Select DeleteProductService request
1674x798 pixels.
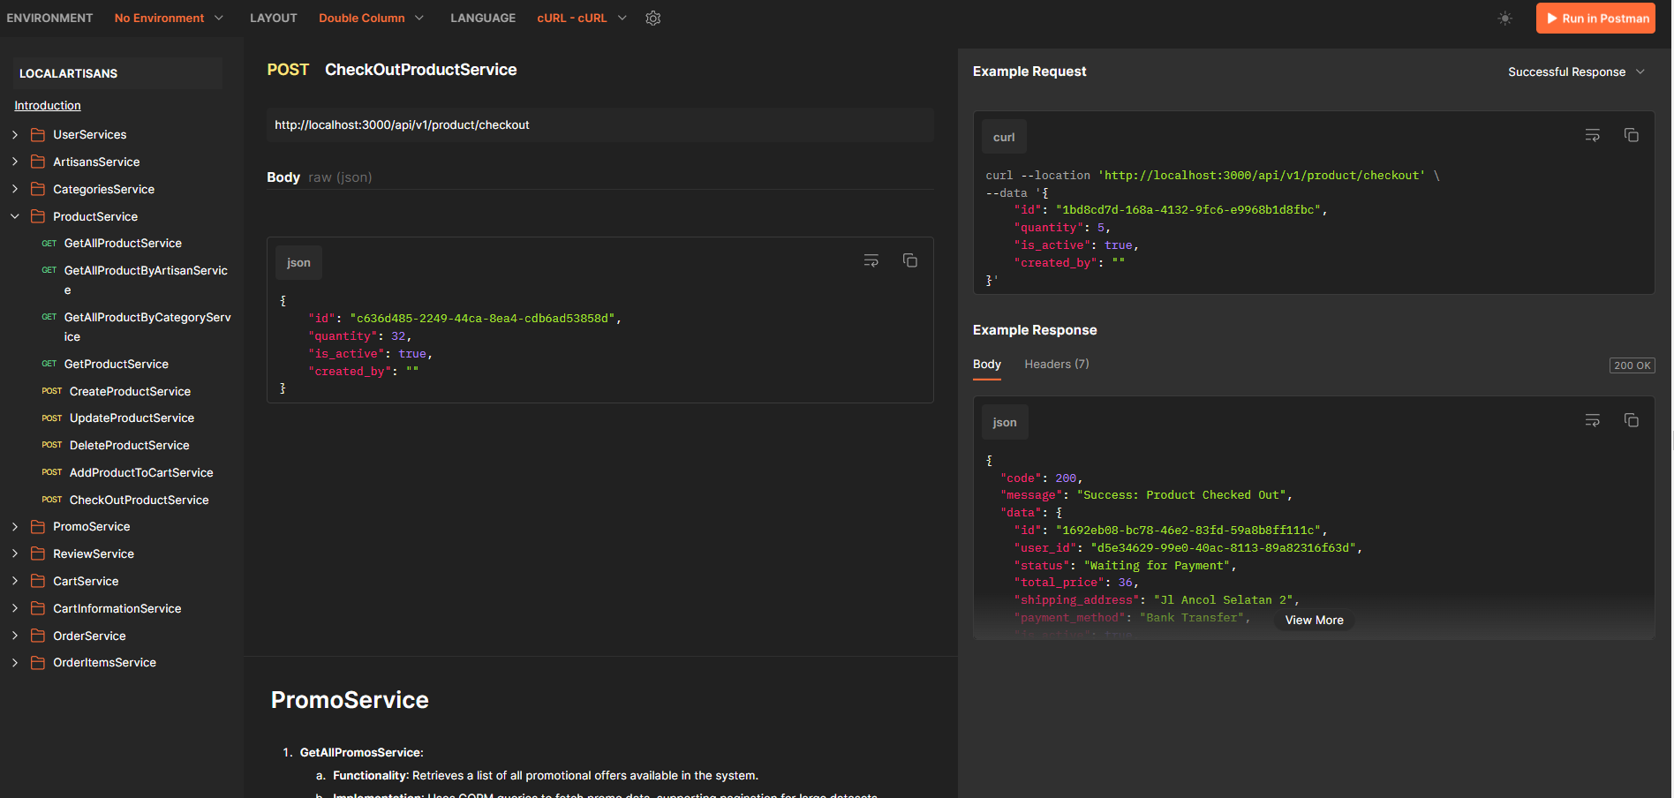tap(129, 445)
